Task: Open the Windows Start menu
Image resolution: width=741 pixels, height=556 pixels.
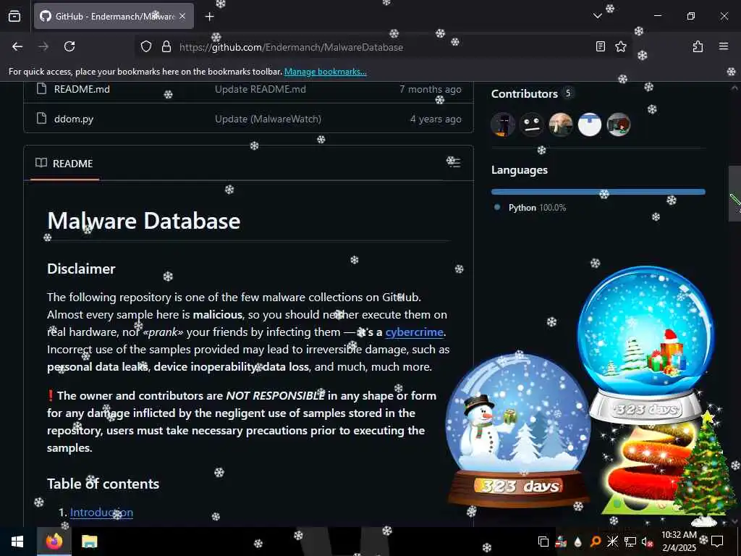Action: pos(17,542)
